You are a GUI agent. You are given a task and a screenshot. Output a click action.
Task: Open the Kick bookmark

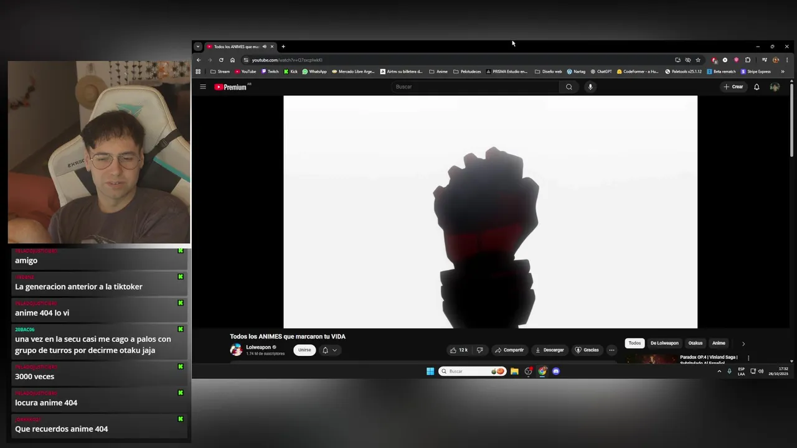click(291, 72)
